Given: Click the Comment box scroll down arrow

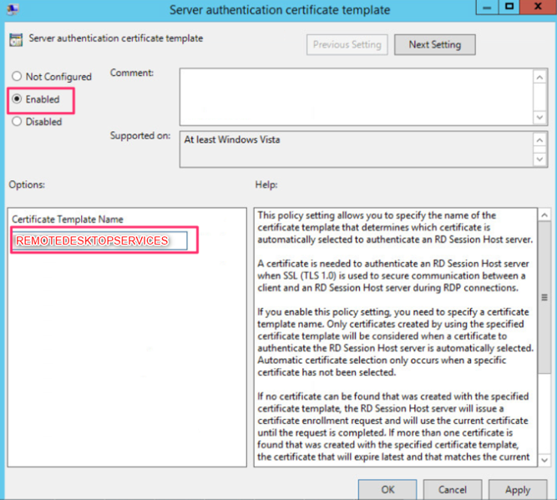Looking at the screenshot, I should (x=540, y=117).
